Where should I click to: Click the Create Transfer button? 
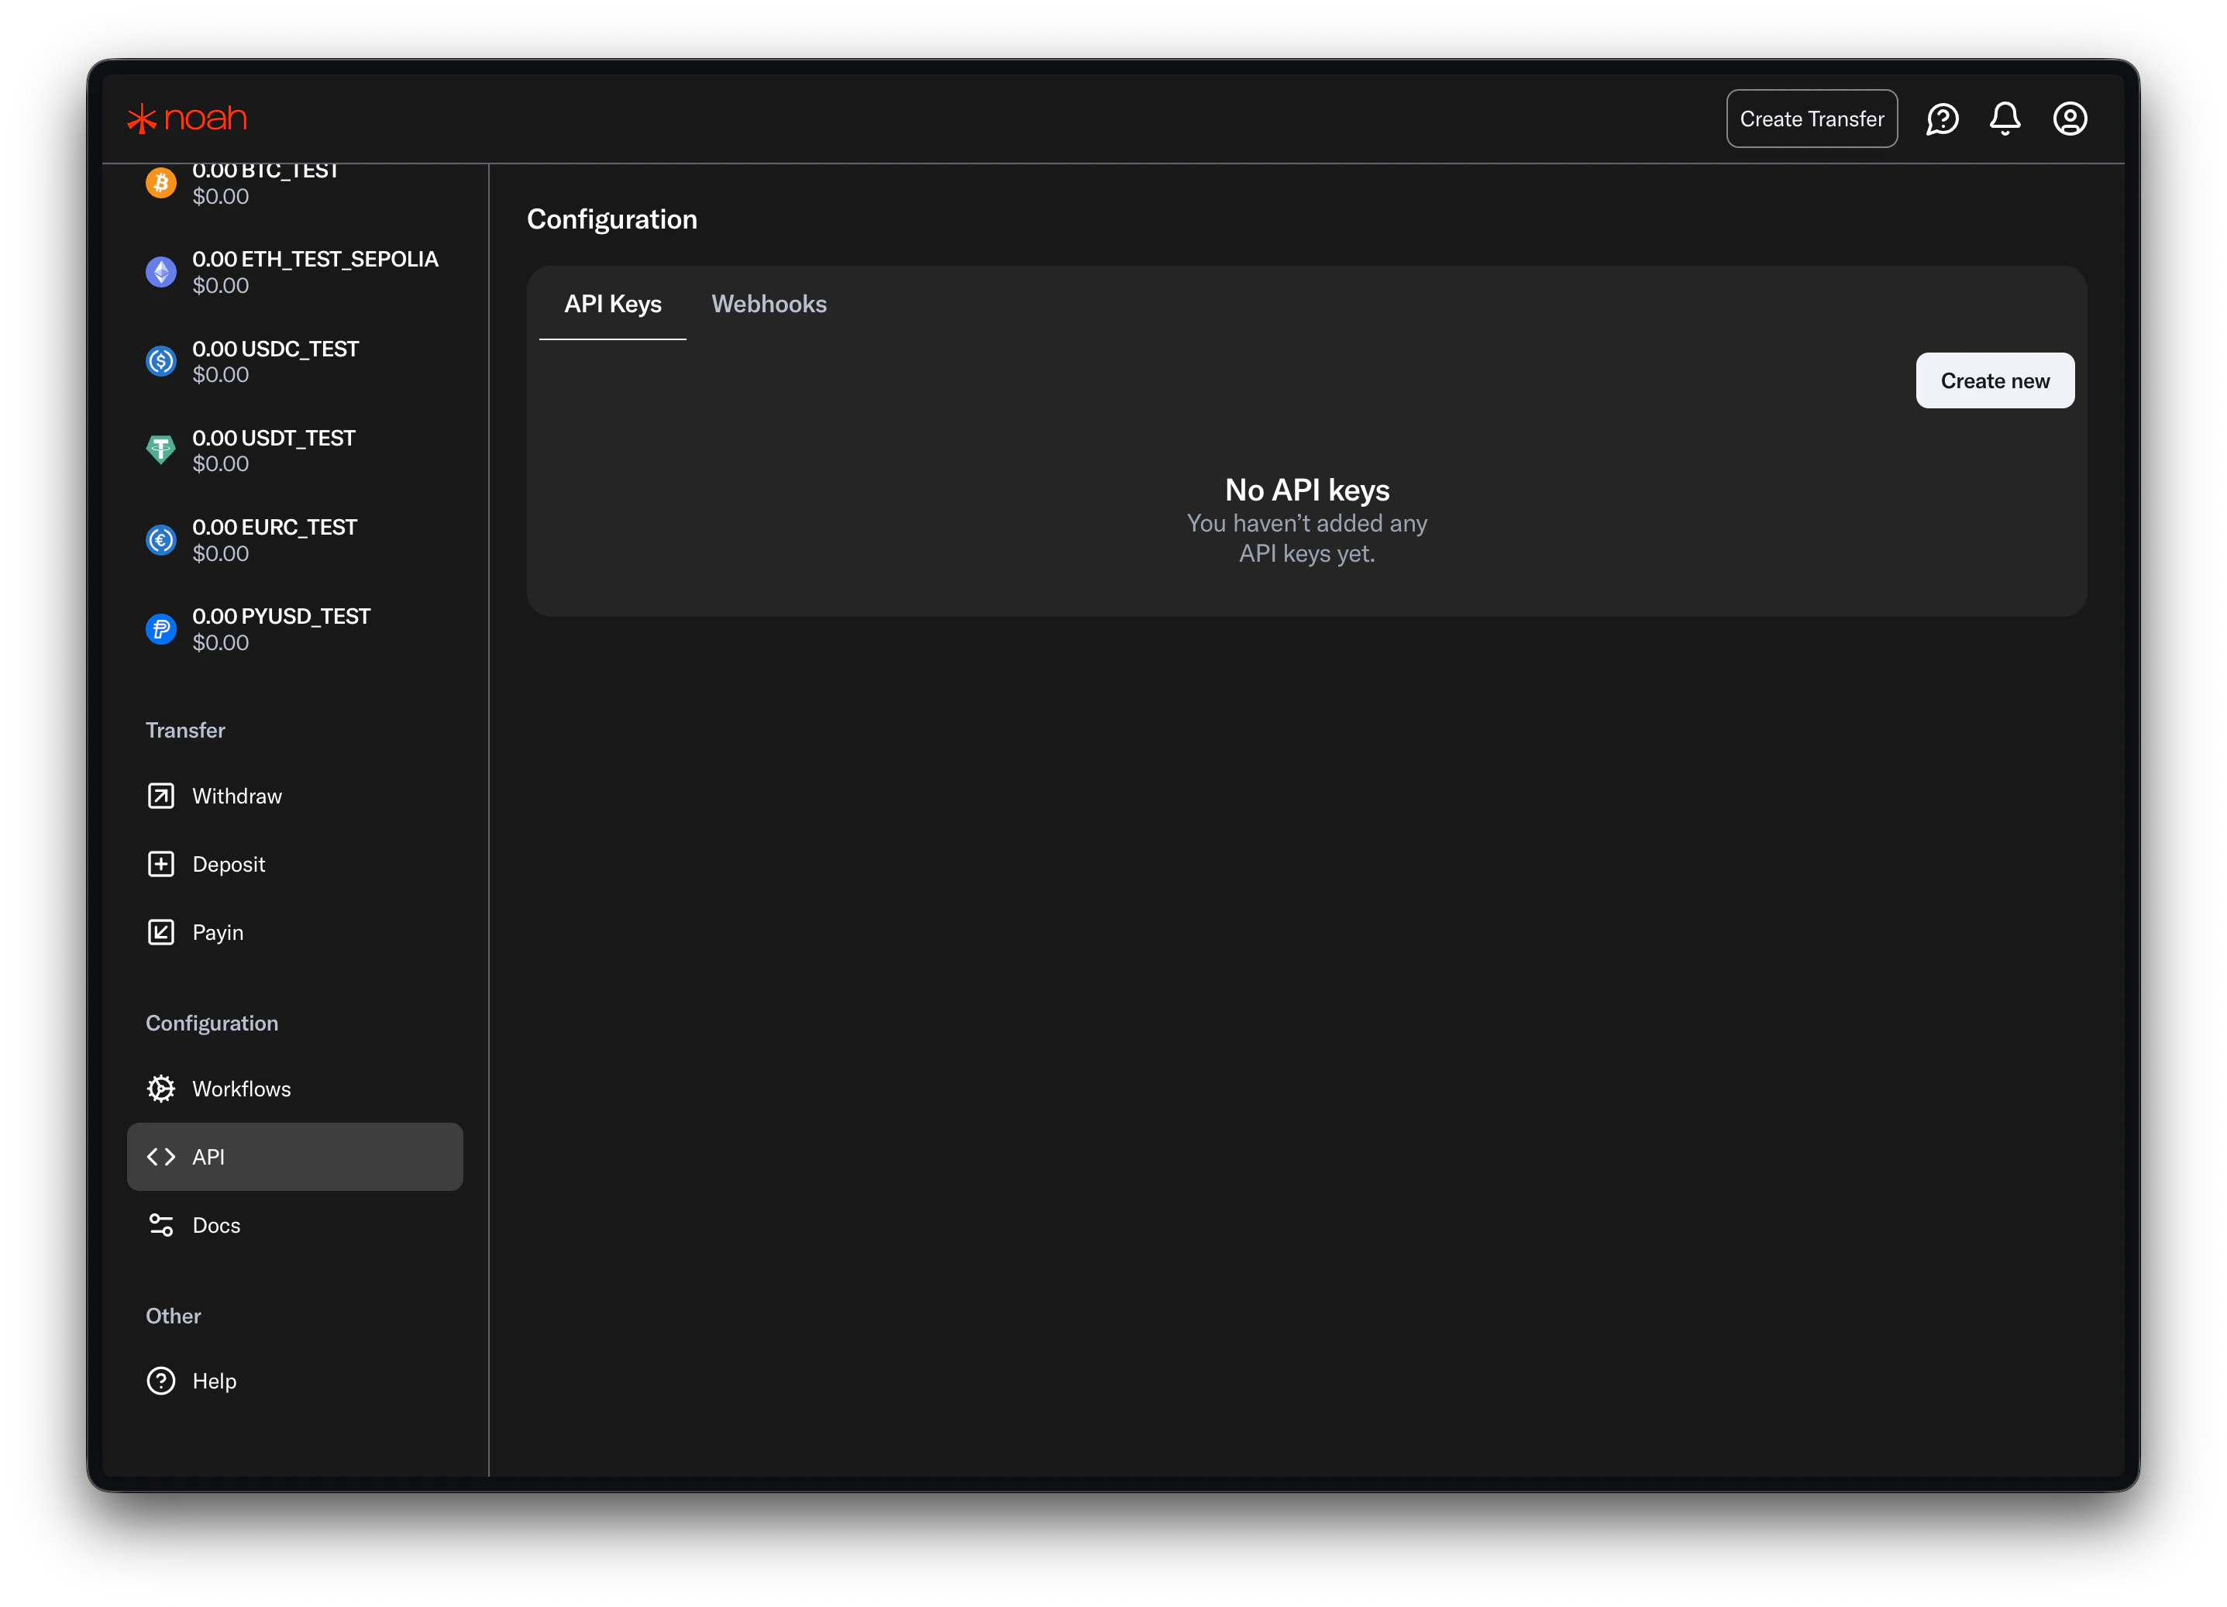pyautogui.click(x=1812, y=119)
